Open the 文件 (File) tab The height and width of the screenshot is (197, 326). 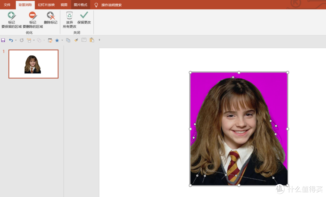[7, 5]
